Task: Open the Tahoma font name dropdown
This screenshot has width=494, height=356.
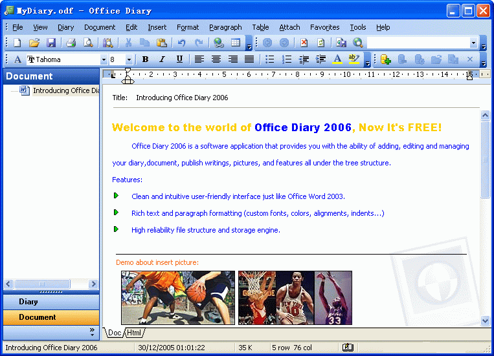Action: pyautogui.click(x=104, y=59)
